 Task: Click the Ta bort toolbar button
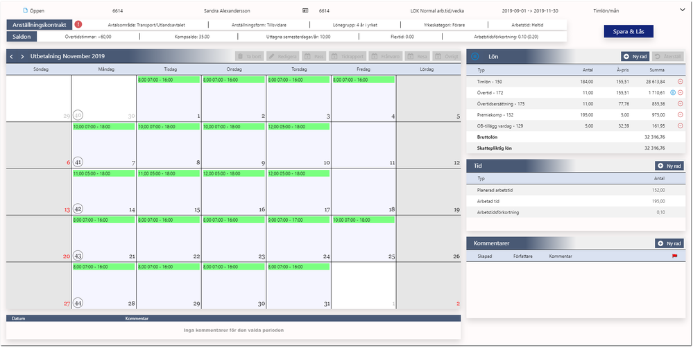[x=249, y=57]
